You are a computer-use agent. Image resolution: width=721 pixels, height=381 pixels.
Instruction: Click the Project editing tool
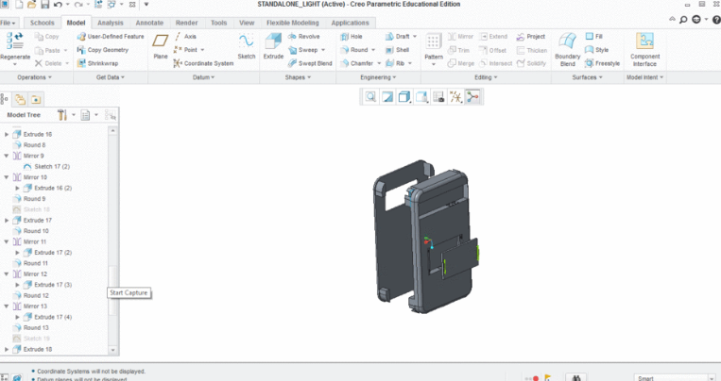pos(531,36)
